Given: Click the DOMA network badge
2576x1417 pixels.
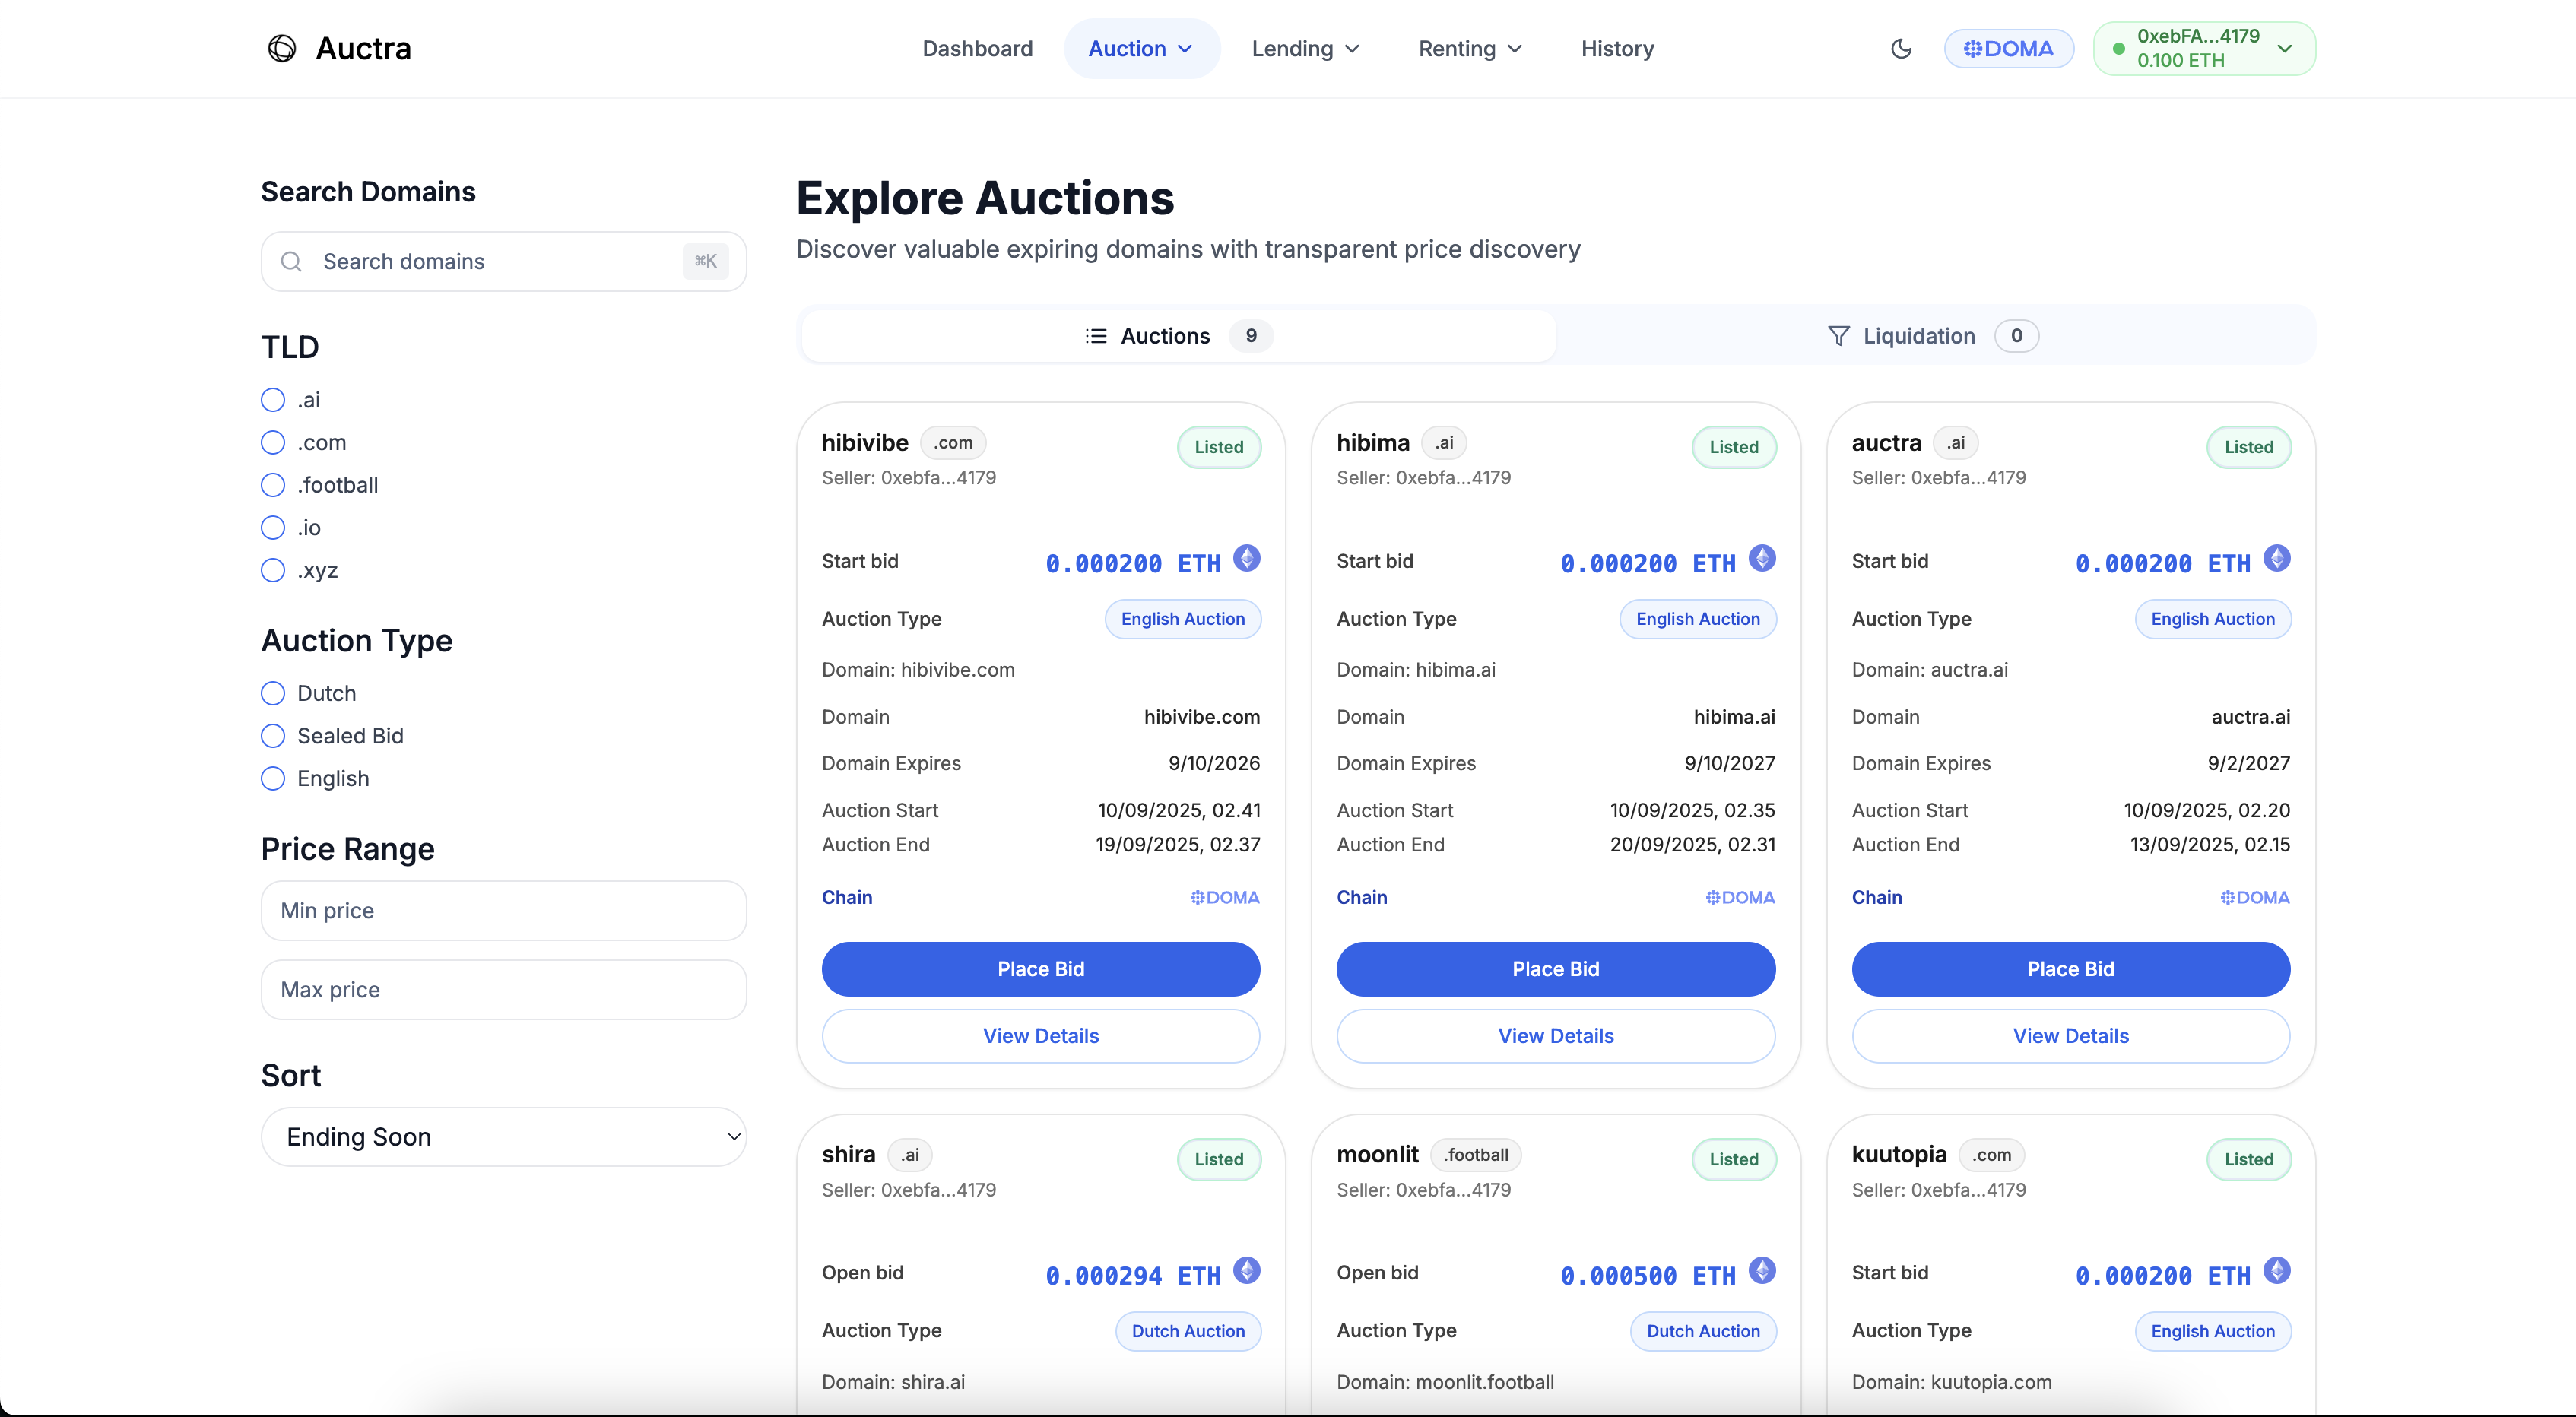Looking at the screenshot, I should 2008,48.
